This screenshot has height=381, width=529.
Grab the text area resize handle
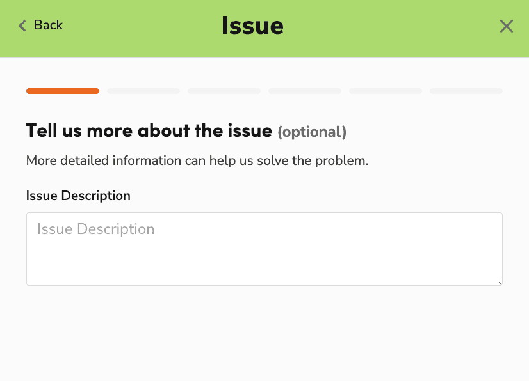click(x=498, y=281)
